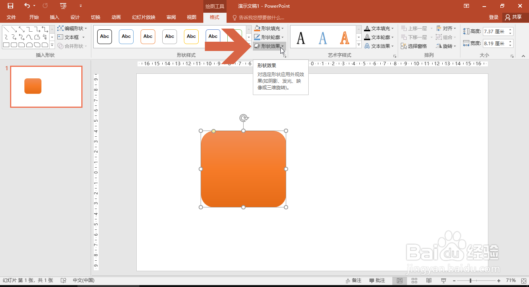
Task: Open Customize Quick Access Toolbar dropdown
Action: coord(81,6)
